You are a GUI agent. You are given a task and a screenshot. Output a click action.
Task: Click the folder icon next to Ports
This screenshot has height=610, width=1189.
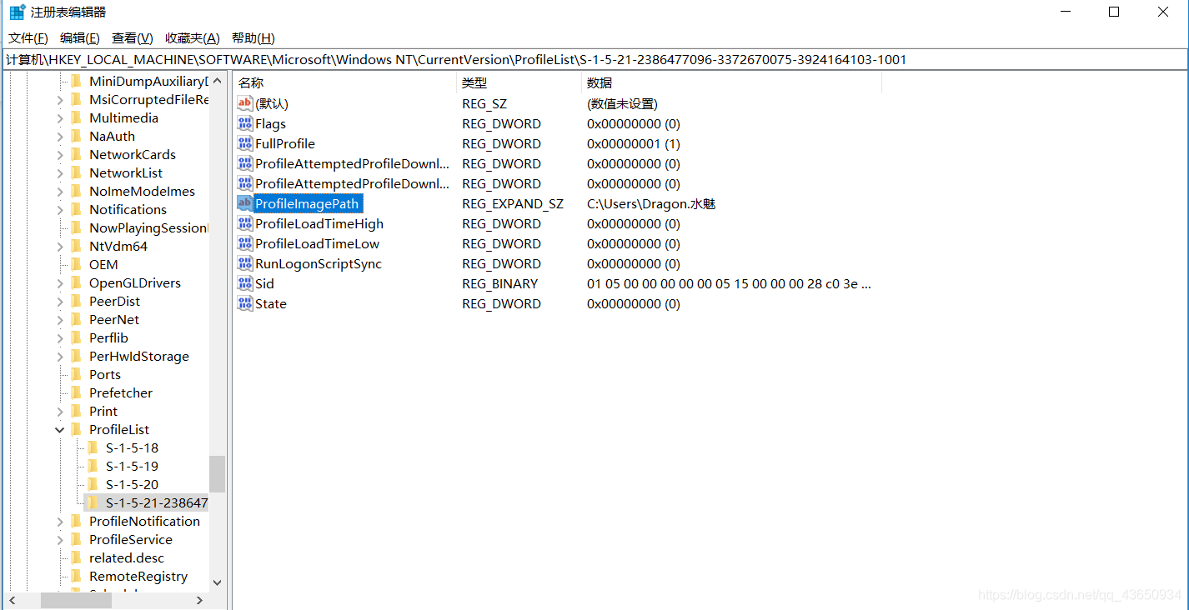pos(77,375)
